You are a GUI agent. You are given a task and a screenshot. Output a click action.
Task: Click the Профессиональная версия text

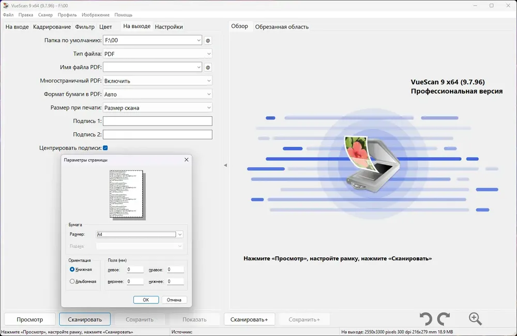click(x=457, y=91)
